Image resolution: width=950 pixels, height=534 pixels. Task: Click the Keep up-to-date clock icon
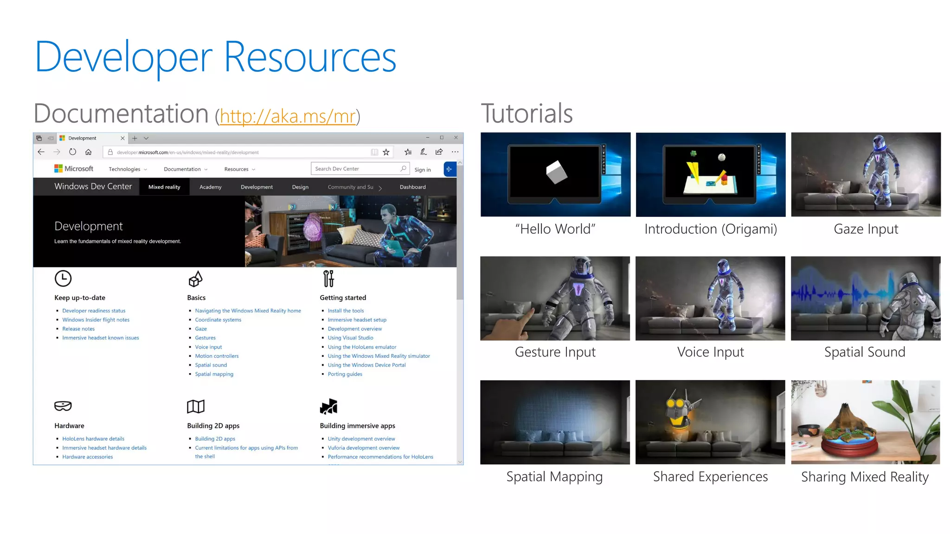pyautogui.click(x=63, y=279)
